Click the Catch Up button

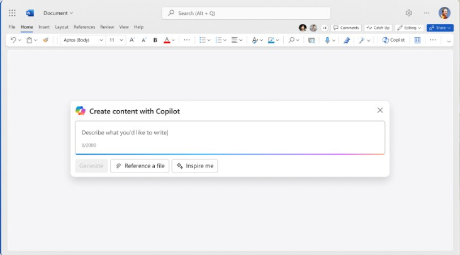378,28
